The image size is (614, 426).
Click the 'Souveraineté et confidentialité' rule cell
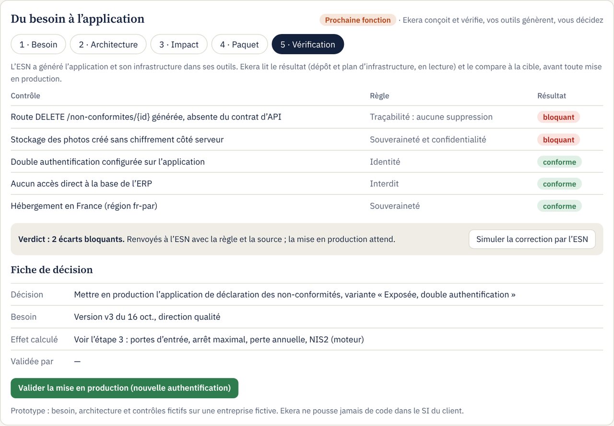[x=428, y=140]
